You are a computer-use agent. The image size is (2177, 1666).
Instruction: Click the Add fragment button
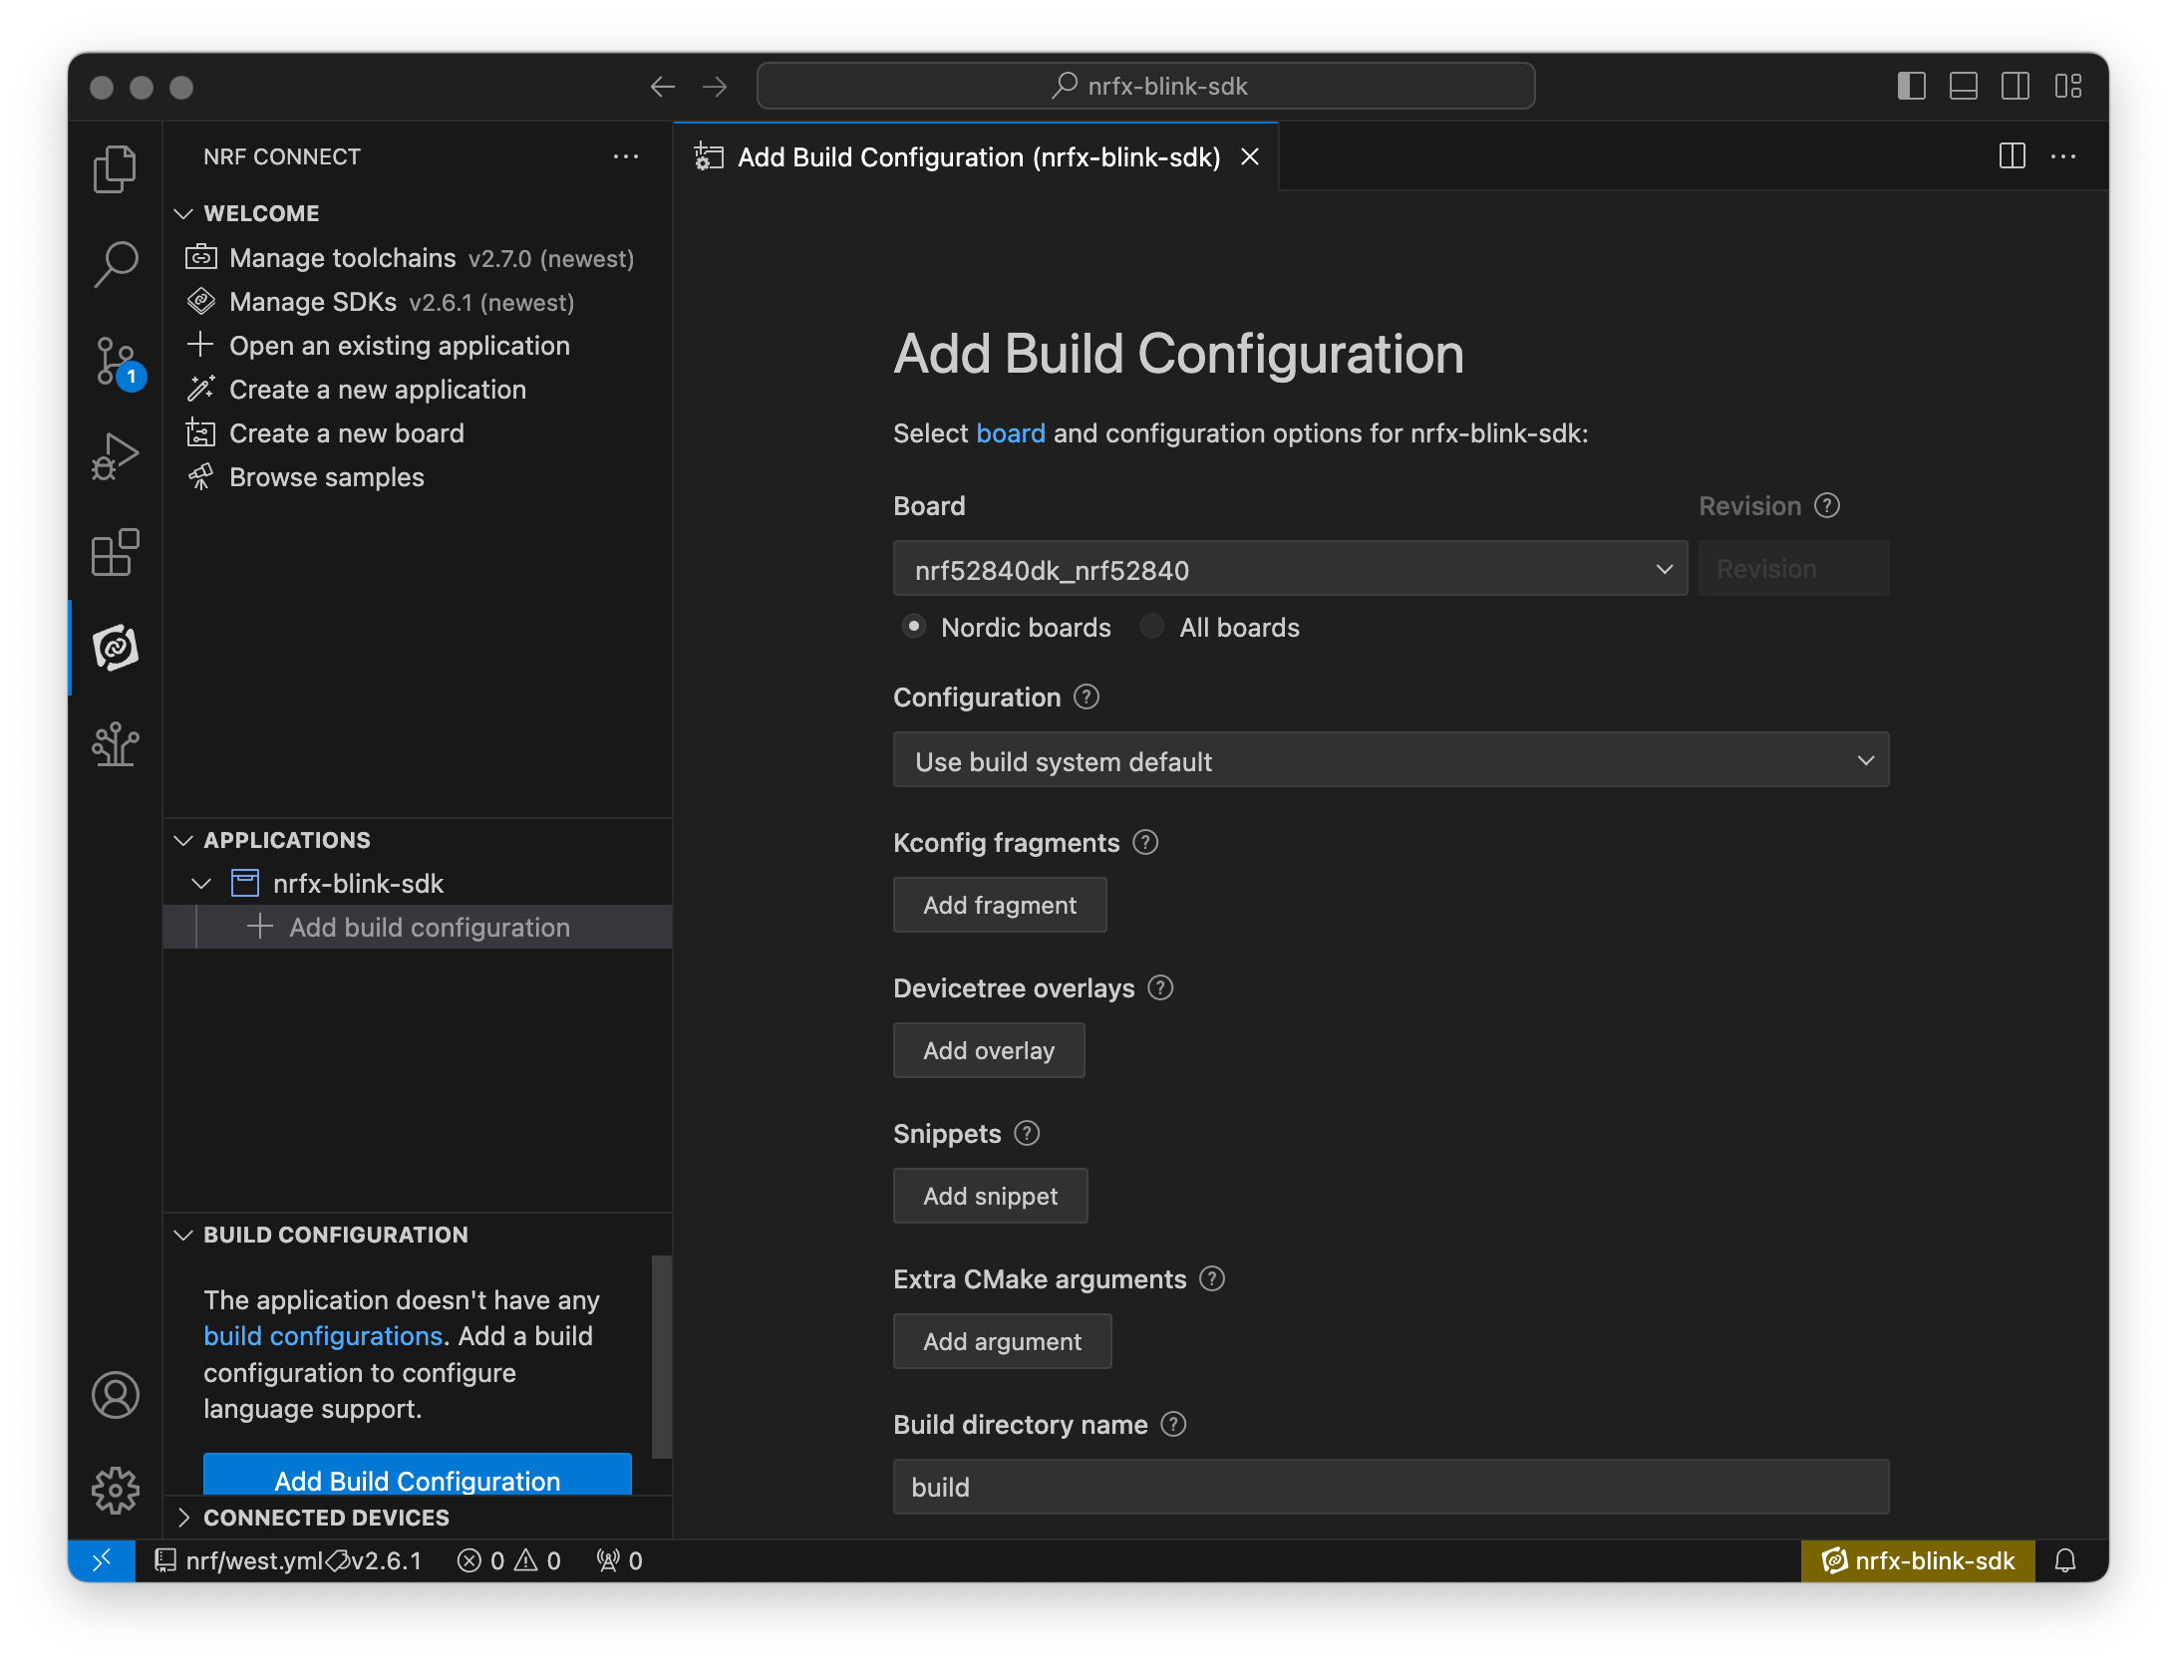pos(1000,905)
